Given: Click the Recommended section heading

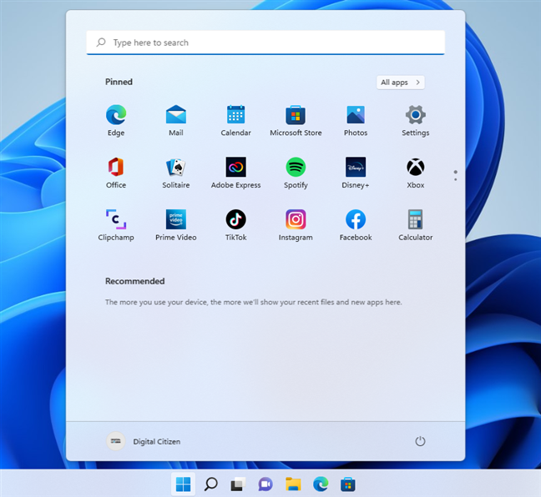Looking at the screenshot, I should [135, 281].
